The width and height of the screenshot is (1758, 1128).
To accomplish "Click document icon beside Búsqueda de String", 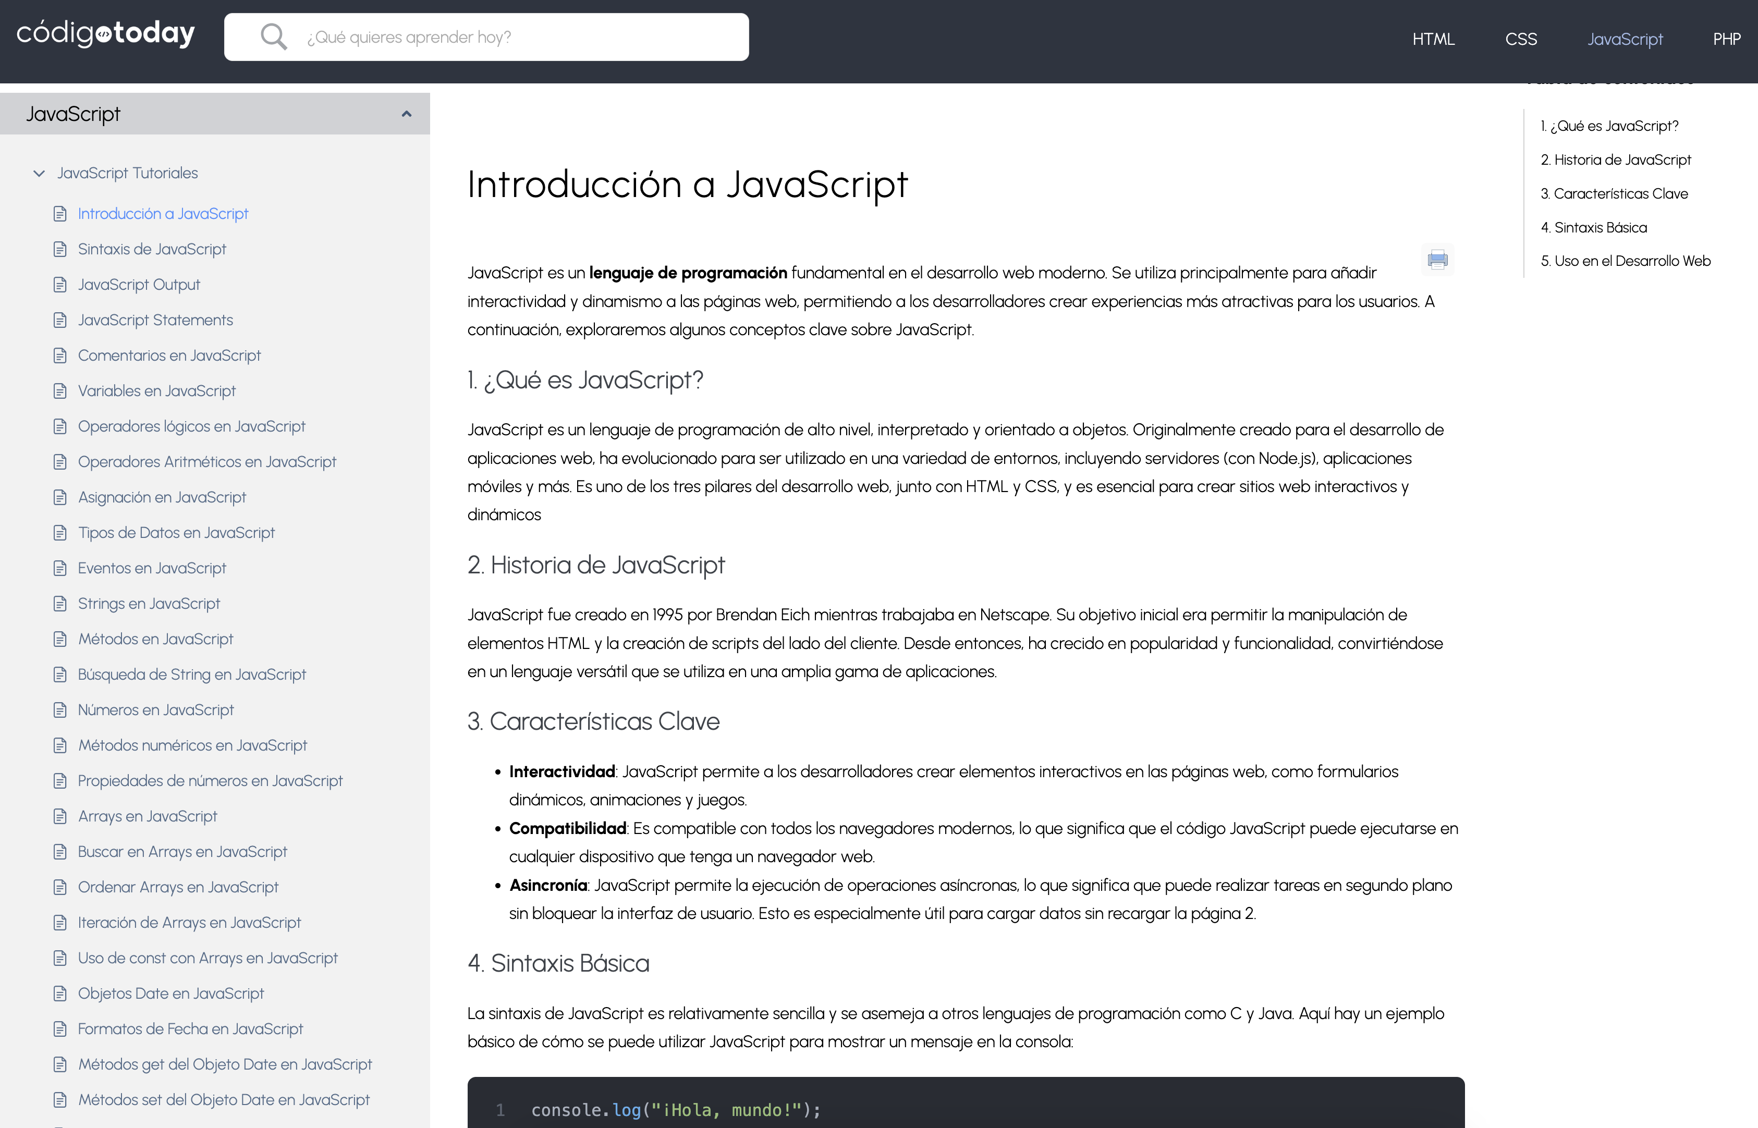I will pyautogui.click(x=60, y=675).
